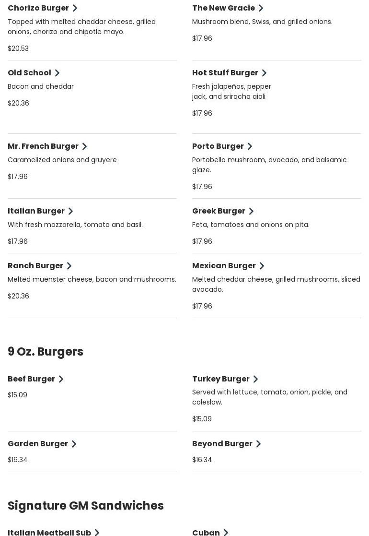Click the Porto Burger description text
This screenshot has width=369, height=536.
269,165
